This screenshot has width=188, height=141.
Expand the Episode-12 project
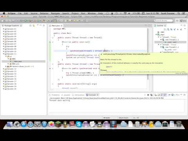4,69
